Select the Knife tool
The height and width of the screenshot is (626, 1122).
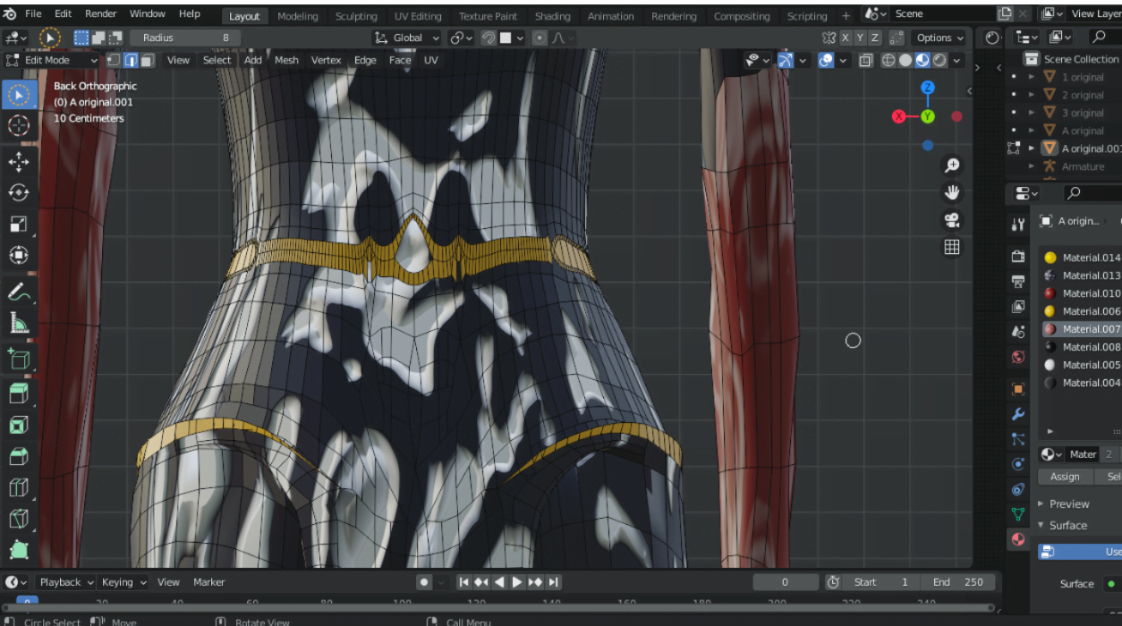pyautogui.click(x=19, y=519)
